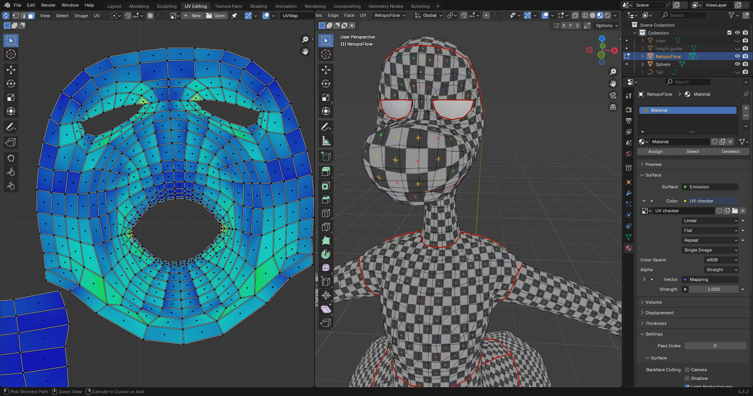Viewport: 753px width, 396px height.
Task: Open the sRGB color space dropdown
Action: (722, 260)
